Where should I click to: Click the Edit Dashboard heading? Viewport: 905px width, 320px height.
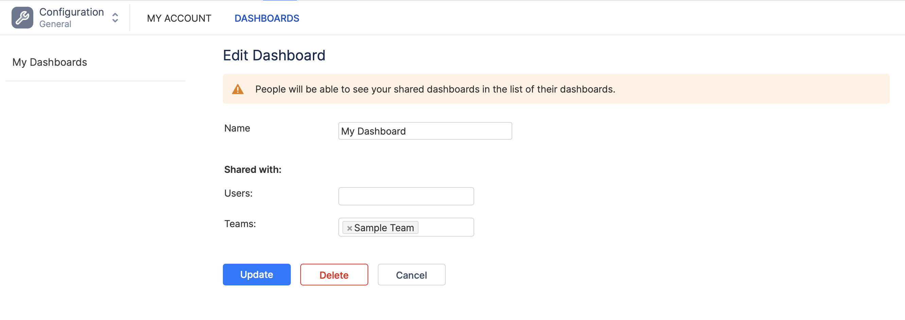pos(274,55)
